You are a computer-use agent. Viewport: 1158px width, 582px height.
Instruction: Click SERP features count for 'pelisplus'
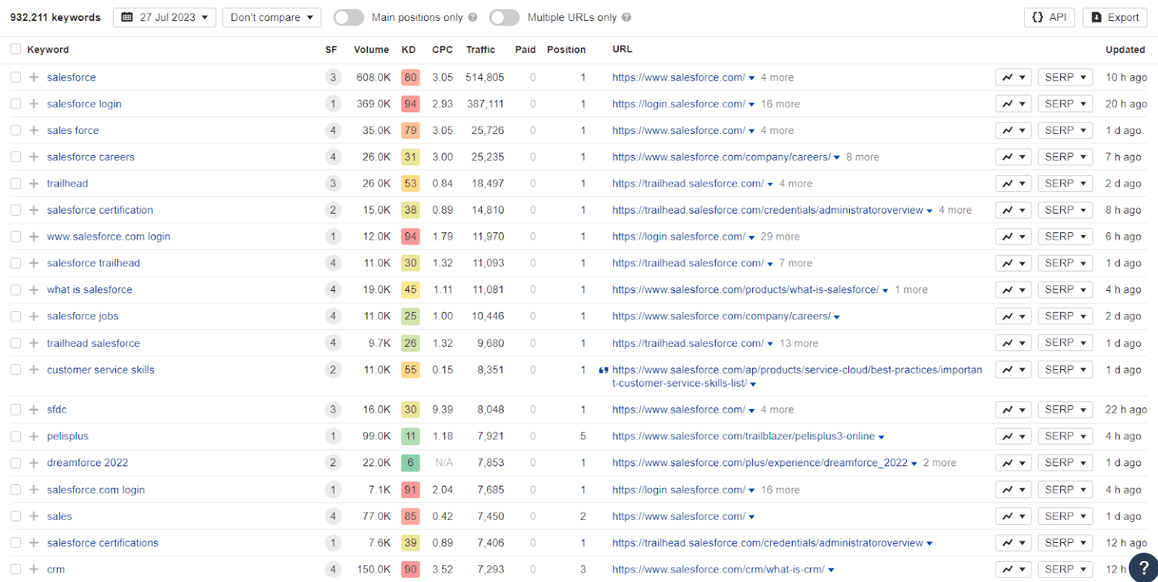coord(333,436)
